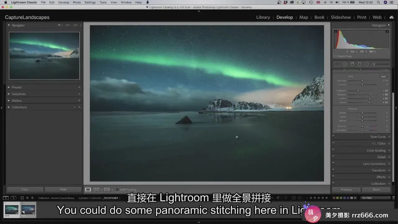Expand the Tone Curve panel
Viewport: 398px width, 224px height.
point(389,137)
